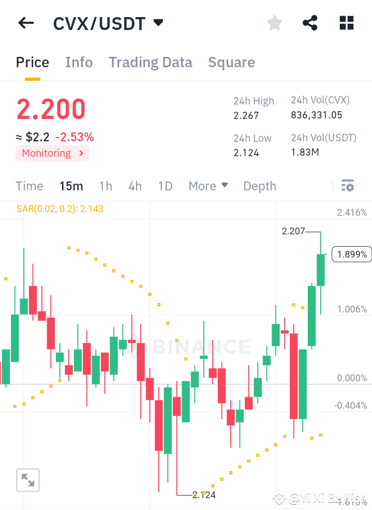This screenshot has width=372, height=510.
Task: Click the Info tab label
Action: coord(79,62)
